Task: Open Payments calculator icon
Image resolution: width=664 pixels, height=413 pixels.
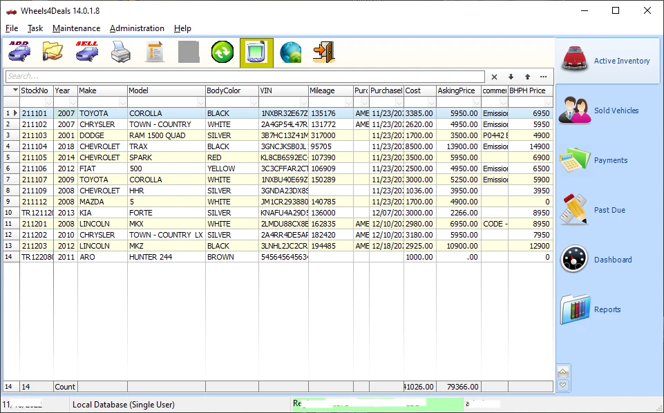Action: tap(575, 160)
